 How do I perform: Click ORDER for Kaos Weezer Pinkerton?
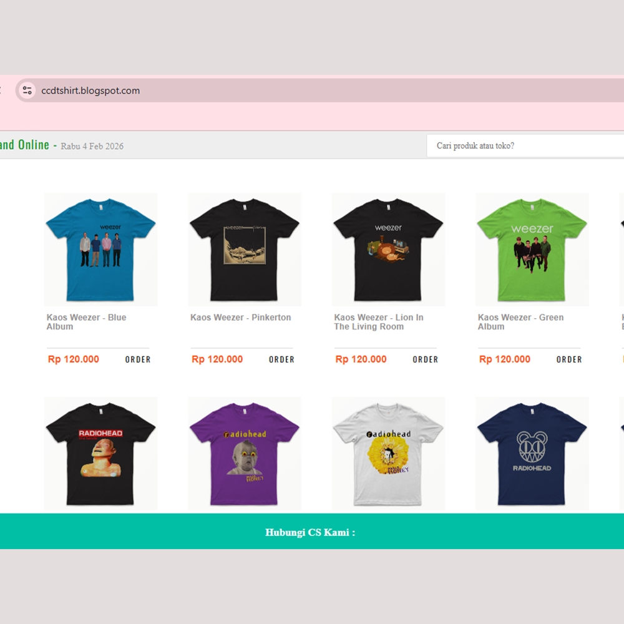(281, 359)
